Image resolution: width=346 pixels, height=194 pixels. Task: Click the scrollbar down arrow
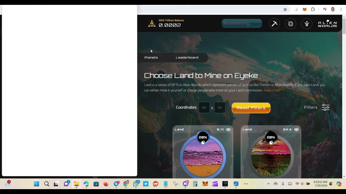pos(344,176)
